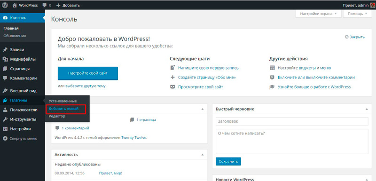Open the 1 страница link
This screenshot has width=376, height=181.
click(146, 119)
